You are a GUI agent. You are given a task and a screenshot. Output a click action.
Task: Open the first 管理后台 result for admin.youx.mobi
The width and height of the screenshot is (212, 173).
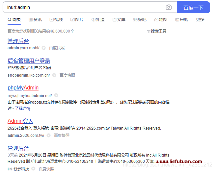coord(18,41)
